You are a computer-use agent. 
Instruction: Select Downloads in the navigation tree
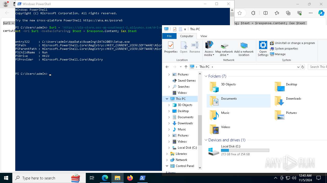tap(183, 123)
